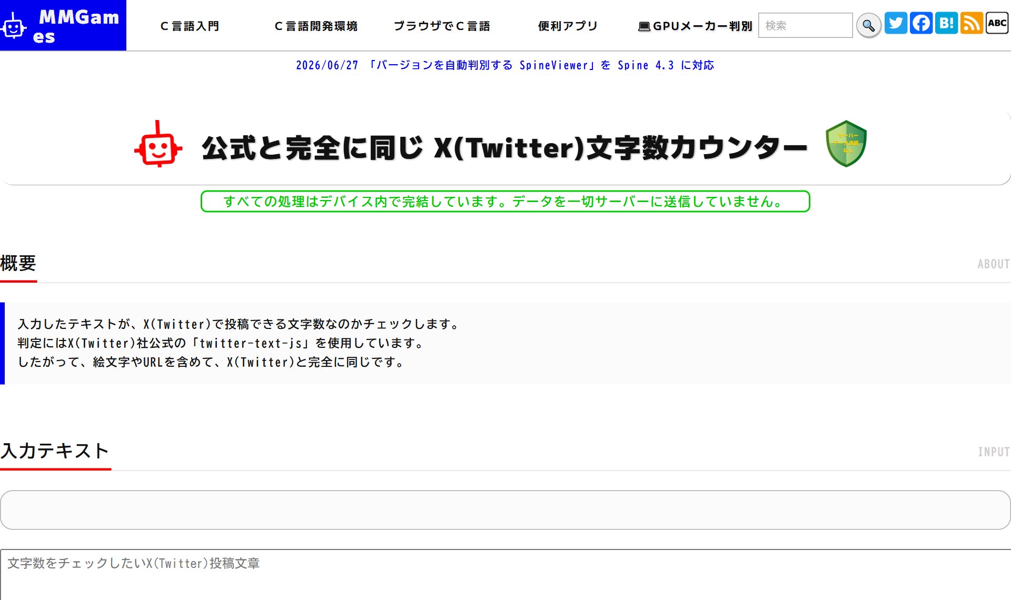Click the MMGames site title link
The height and width of the screenshot is (600, 1011).
(76, 26)
